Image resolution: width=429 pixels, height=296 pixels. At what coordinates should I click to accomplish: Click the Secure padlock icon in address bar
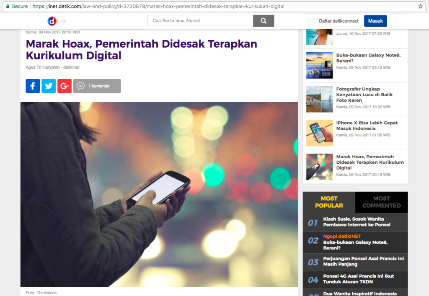[x=8, y=6]
